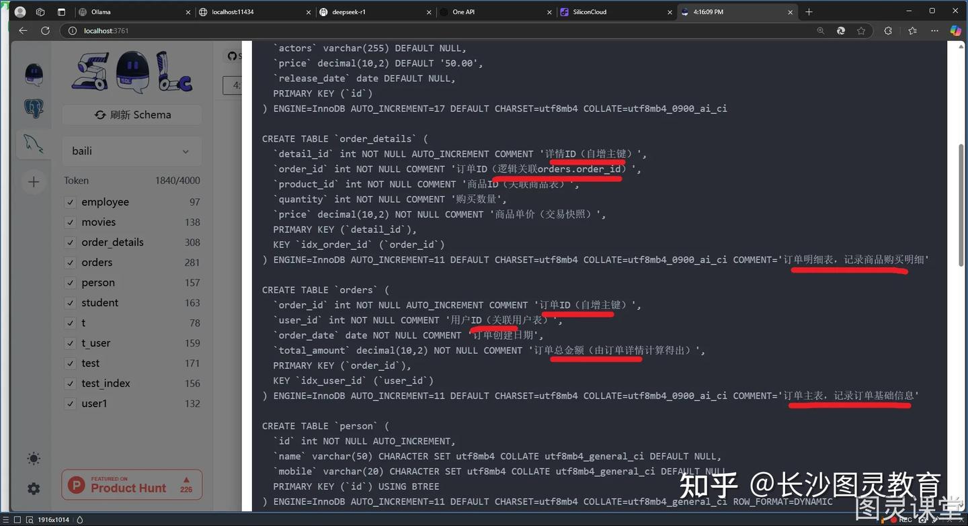Open the browser settings three-dot menu

pyautogui.click(x=934, y=30)
